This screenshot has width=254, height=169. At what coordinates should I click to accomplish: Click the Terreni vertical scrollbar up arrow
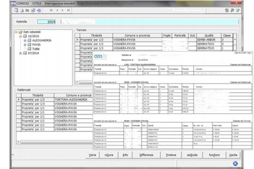[235, 39]
